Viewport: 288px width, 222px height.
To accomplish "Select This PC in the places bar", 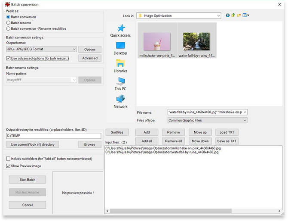I will (x=120, y=84).
